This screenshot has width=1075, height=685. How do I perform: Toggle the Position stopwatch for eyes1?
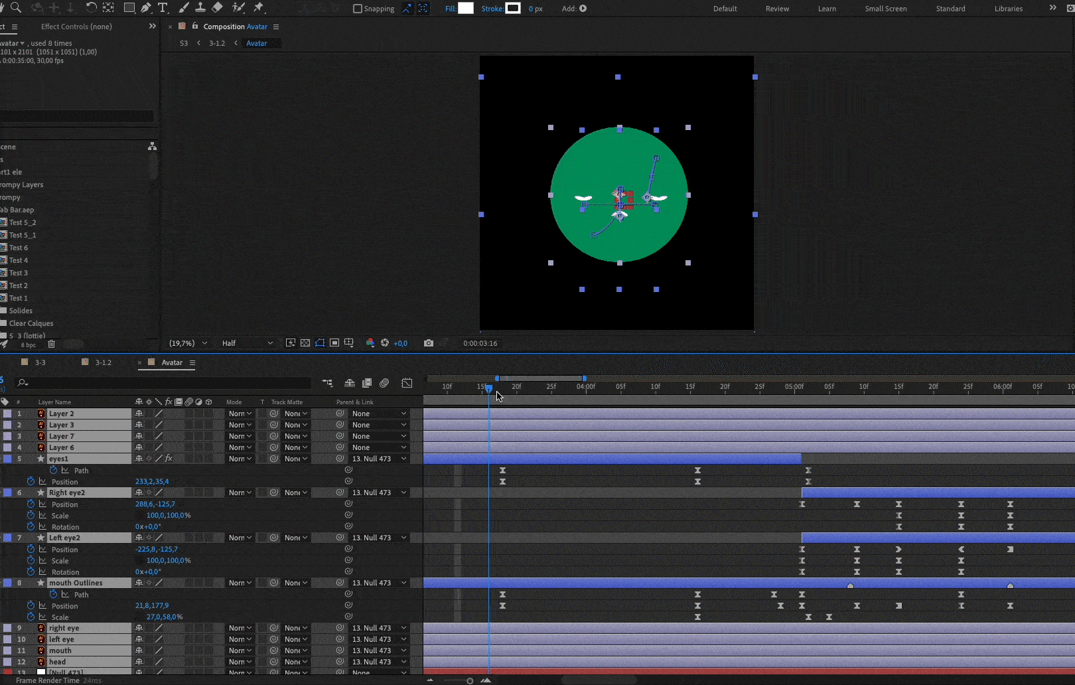31,481
